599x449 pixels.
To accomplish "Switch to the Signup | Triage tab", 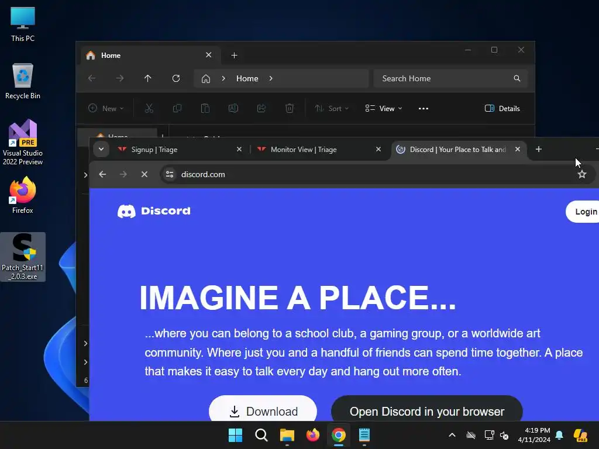I will point(180,149).
